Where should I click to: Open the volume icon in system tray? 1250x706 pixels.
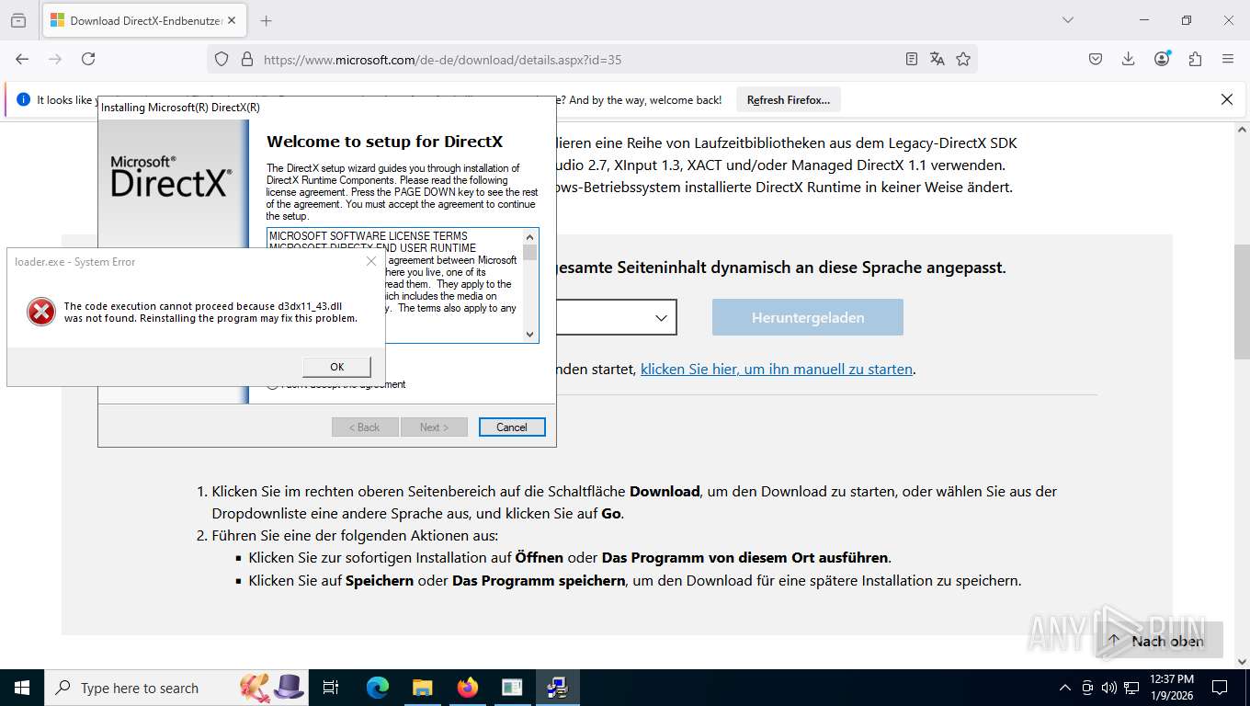(1108, 688)
